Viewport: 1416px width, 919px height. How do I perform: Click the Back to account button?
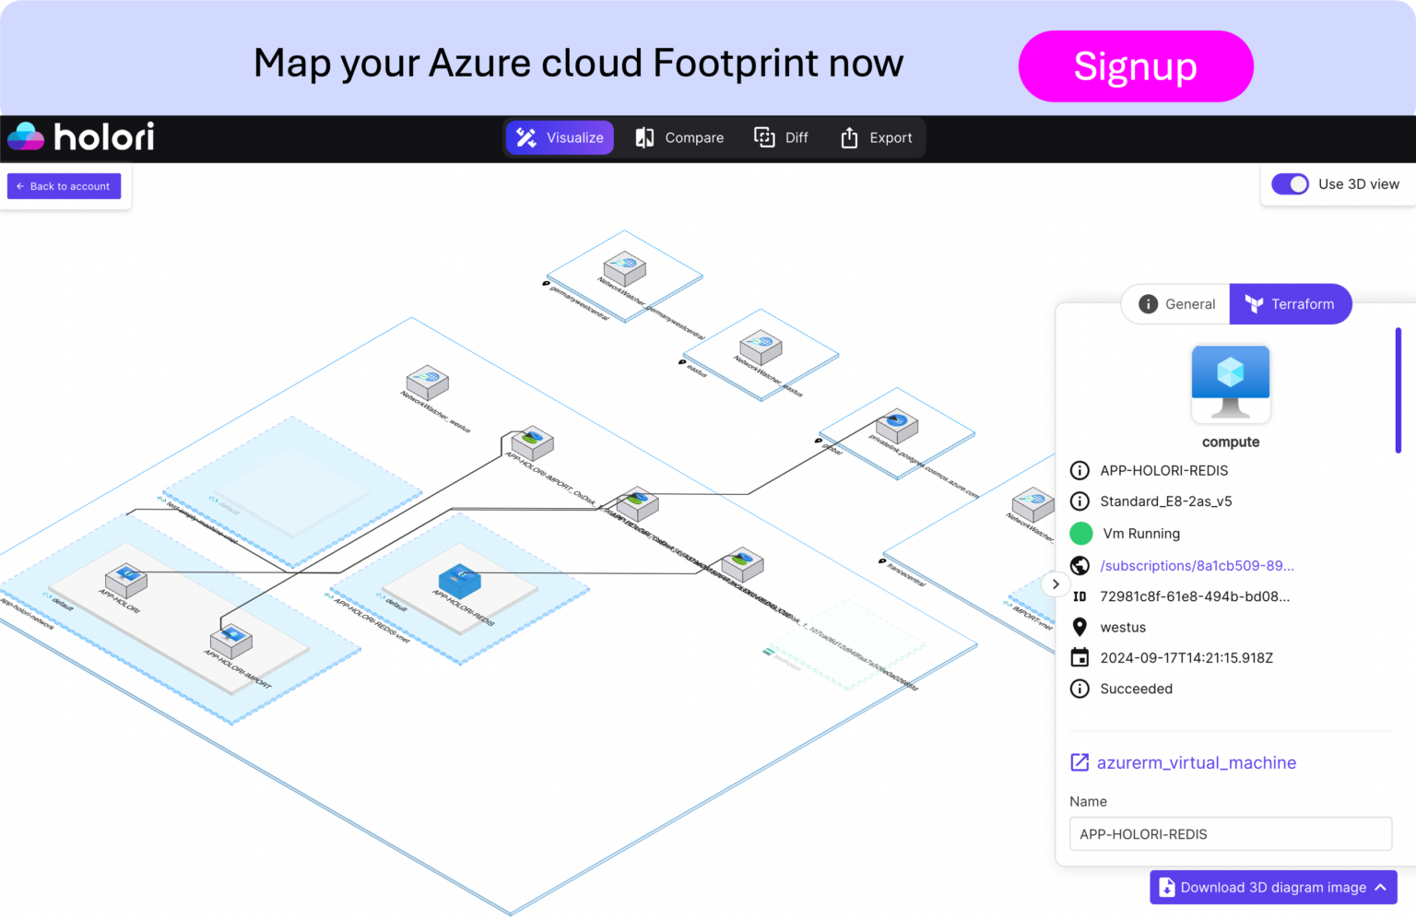pyautogui.click(x=64, y=185)
